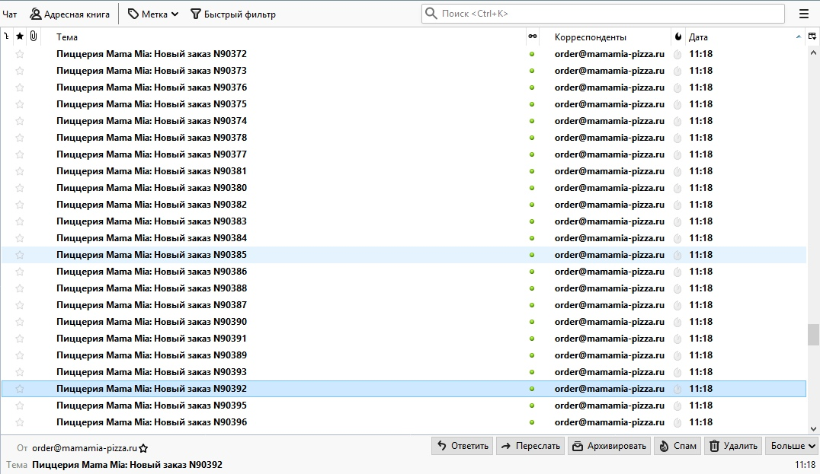Mark order N90382 message as spam
Image resolution: width=820 pixels, height=474 pixels.
(x=677, y=205)
